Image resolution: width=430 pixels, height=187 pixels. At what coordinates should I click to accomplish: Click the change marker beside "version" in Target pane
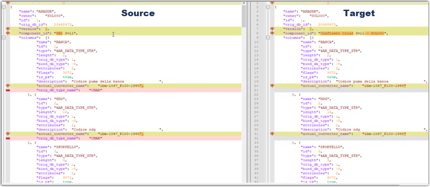pyautogui.click(x=272, y=28)
